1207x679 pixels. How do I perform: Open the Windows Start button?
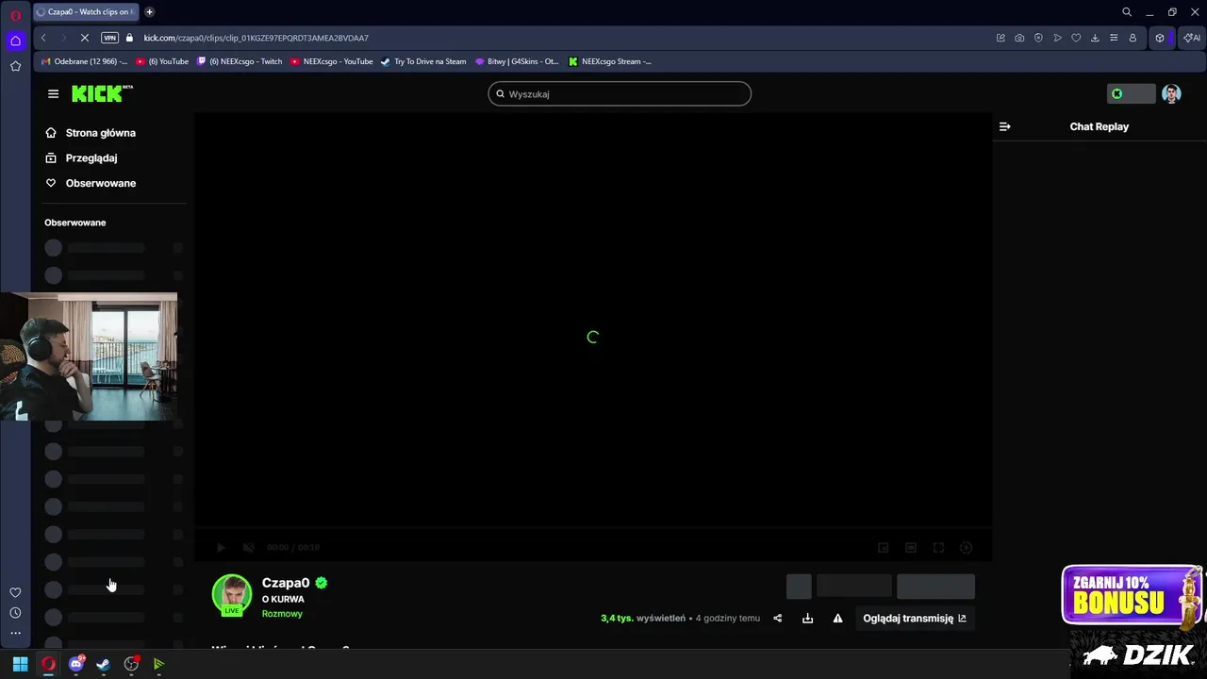[20, 664]
